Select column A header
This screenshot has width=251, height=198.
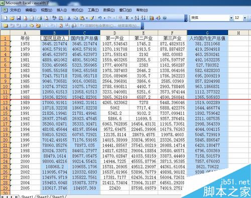click(x=25, y=32)
